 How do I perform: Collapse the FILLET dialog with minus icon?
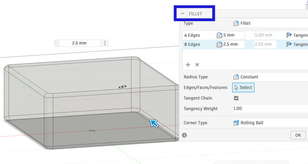(182, 13)
